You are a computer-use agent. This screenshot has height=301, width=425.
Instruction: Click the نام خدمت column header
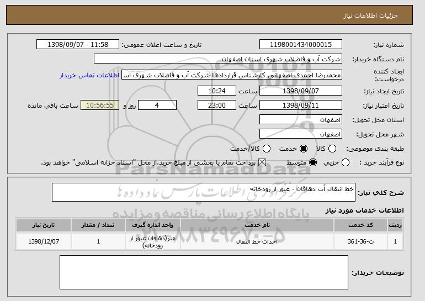257,225
